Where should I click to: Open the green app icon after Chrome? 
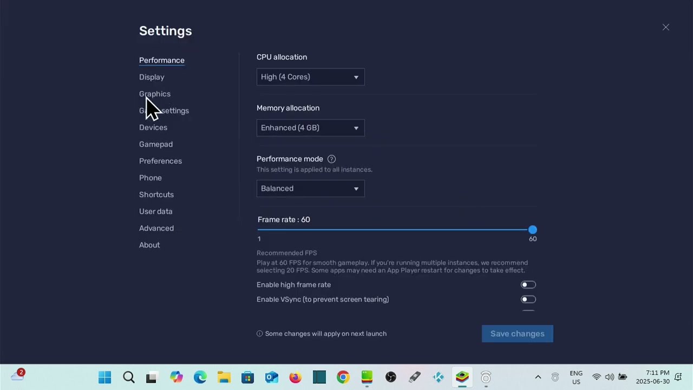pyautogui.click(x=367, y=377)
